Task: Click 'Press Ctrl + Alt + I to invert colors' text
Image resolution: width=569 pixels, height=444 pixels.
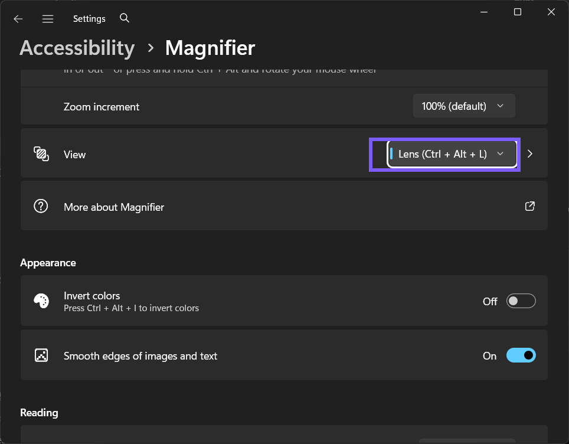Action: pyautogui.click(x=132, y=308)
